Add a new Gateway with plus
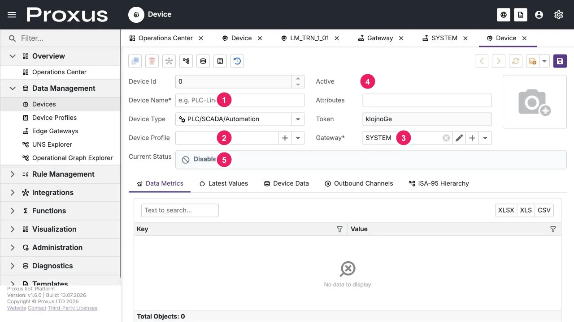574x322 pixels. [472, 138]
